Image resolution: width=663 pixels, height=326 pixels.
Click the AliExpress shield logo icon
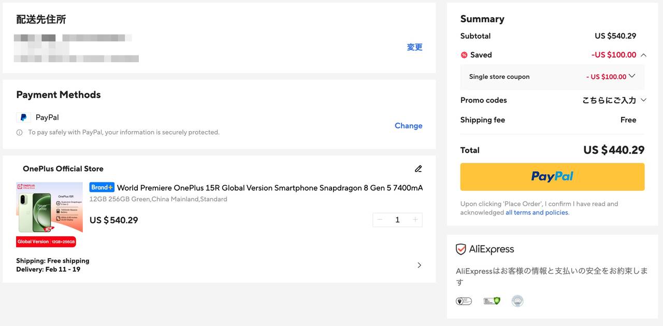(461, 249)
